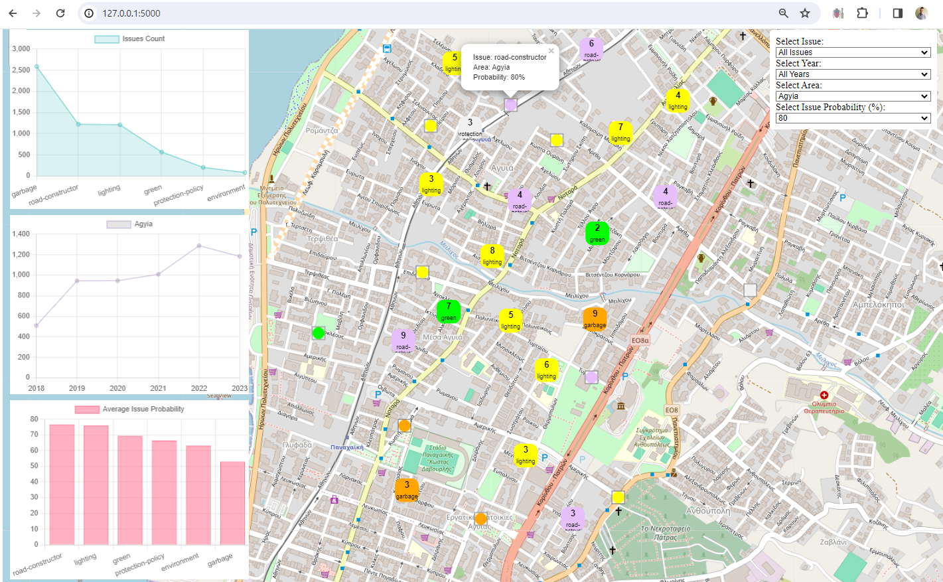Close the road-constructor popup
This screenshot has height=582, width=943.
coord(551,50)
